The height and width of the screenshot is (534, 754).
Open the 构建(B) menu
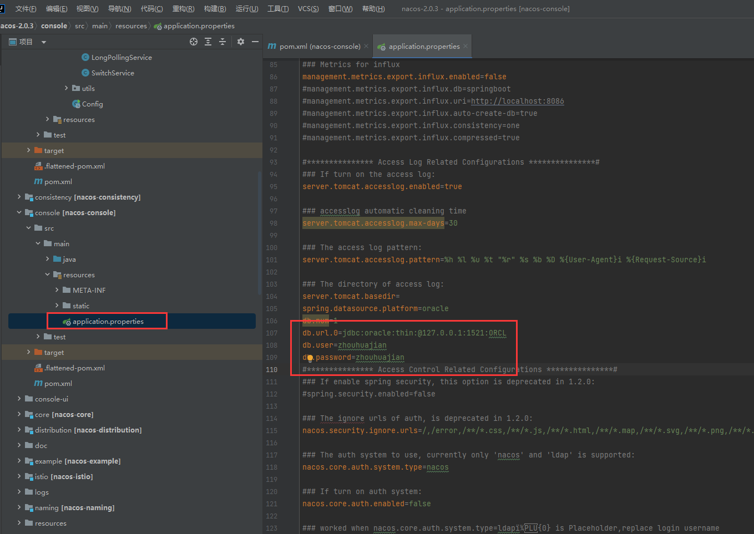click(215, 9)
